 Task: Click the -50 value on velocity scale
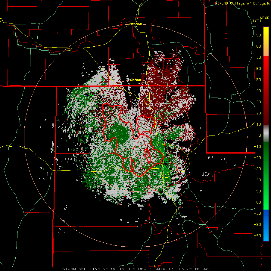pyautogui.click(x=257, y=191)
